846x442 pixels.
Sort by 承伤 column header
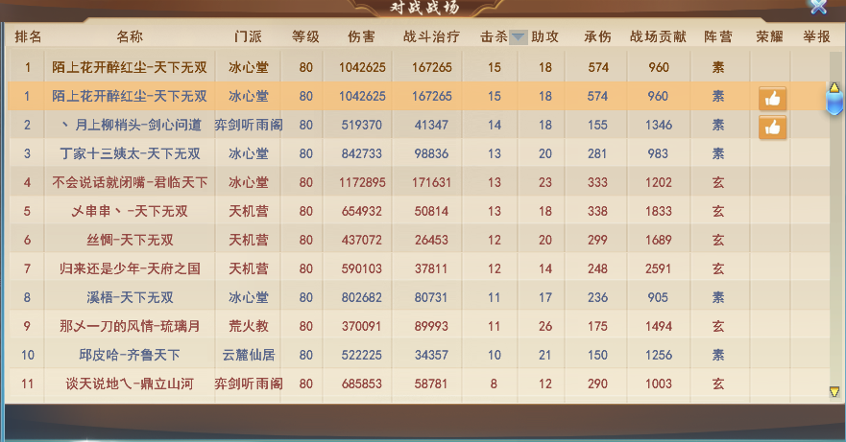pyautogui.click(x=598, y=36)
